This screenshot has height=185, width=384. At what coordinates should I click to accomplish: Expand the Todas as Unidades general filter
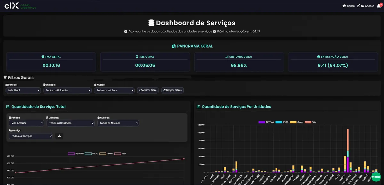pyautogui.click(x=67, y=90)
